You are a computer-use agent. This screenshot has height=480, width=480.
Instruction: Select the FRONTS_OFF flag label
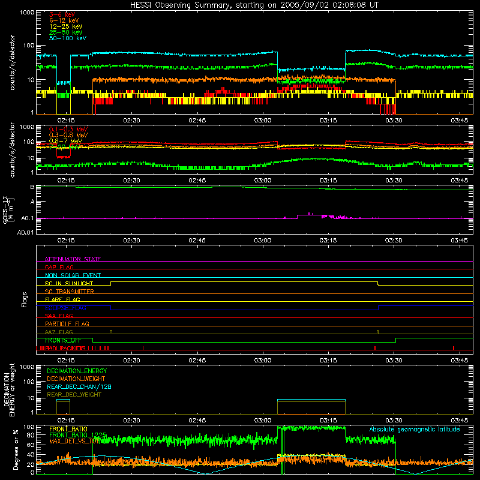click(63, 340)
